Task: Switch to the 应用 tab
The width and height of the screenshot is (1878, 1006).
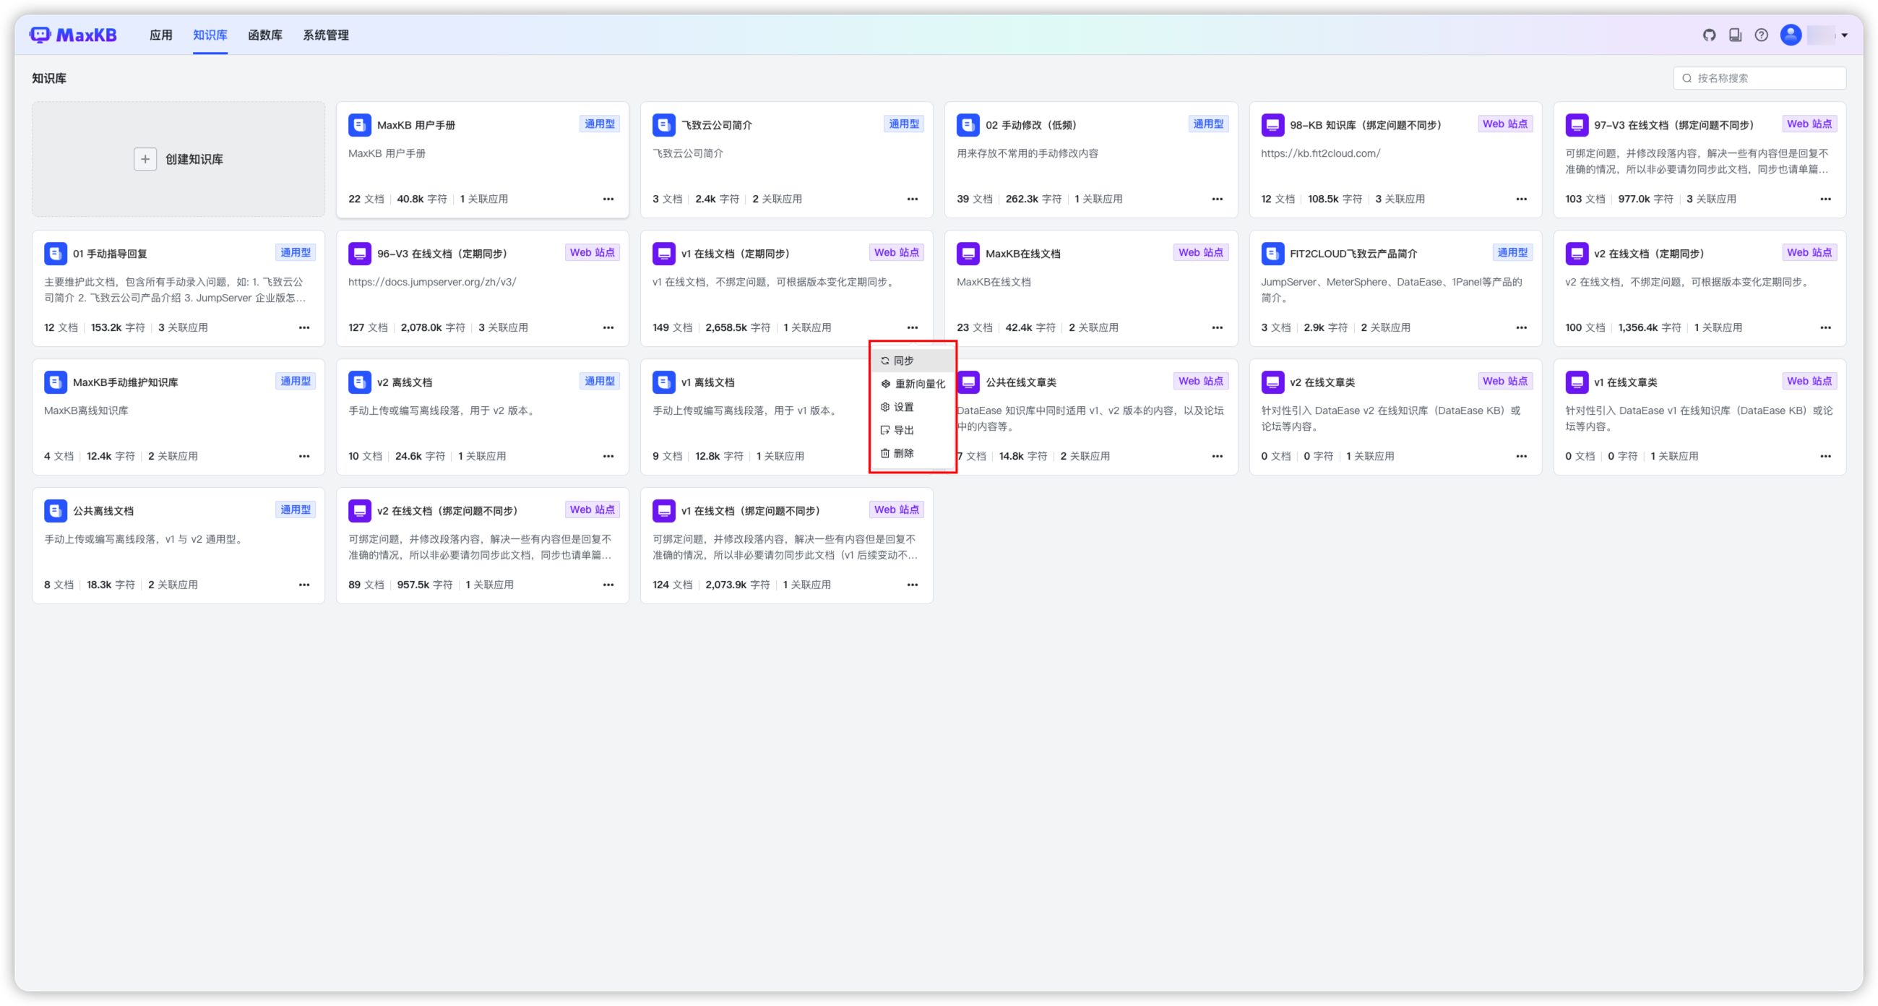Action: click(x=160, y=35)
